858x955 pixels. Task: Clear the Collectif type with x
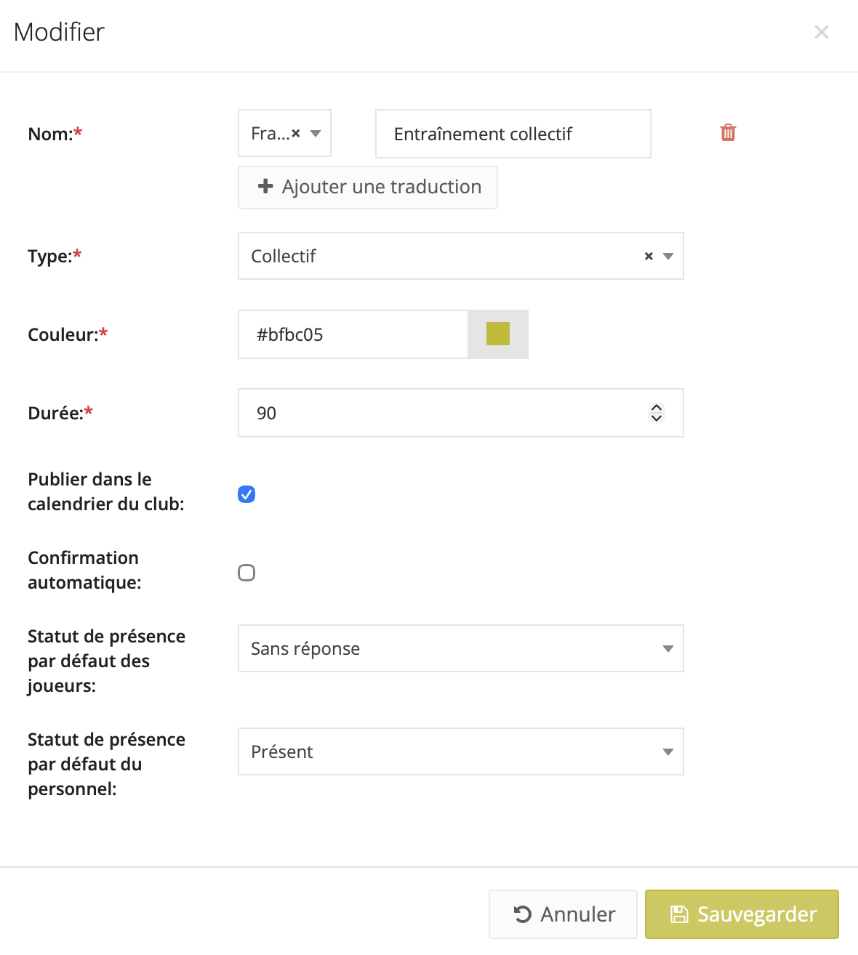pyautogui.click(x=649, y=256)
